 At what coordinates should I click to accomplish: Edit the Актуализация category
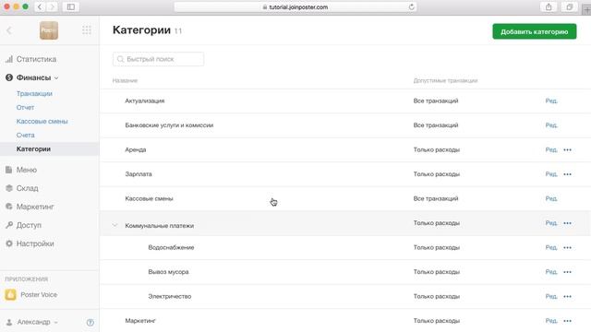click(551, 101)
